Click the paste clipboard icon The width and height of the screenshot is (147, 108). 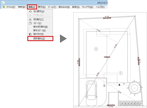[x=30, y=34]
